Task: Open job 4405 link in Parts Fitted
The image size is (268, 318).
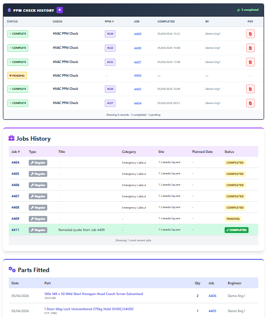Action: 212,311
